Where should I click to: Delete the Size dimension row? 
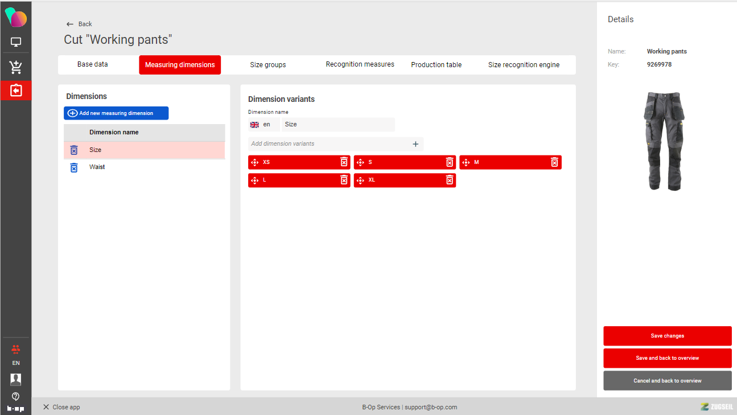click(73, 150)
